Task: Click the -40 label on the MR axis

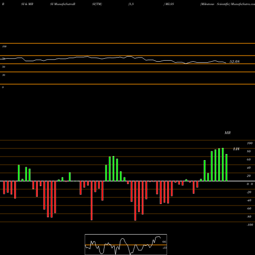Action: point(249,200)
